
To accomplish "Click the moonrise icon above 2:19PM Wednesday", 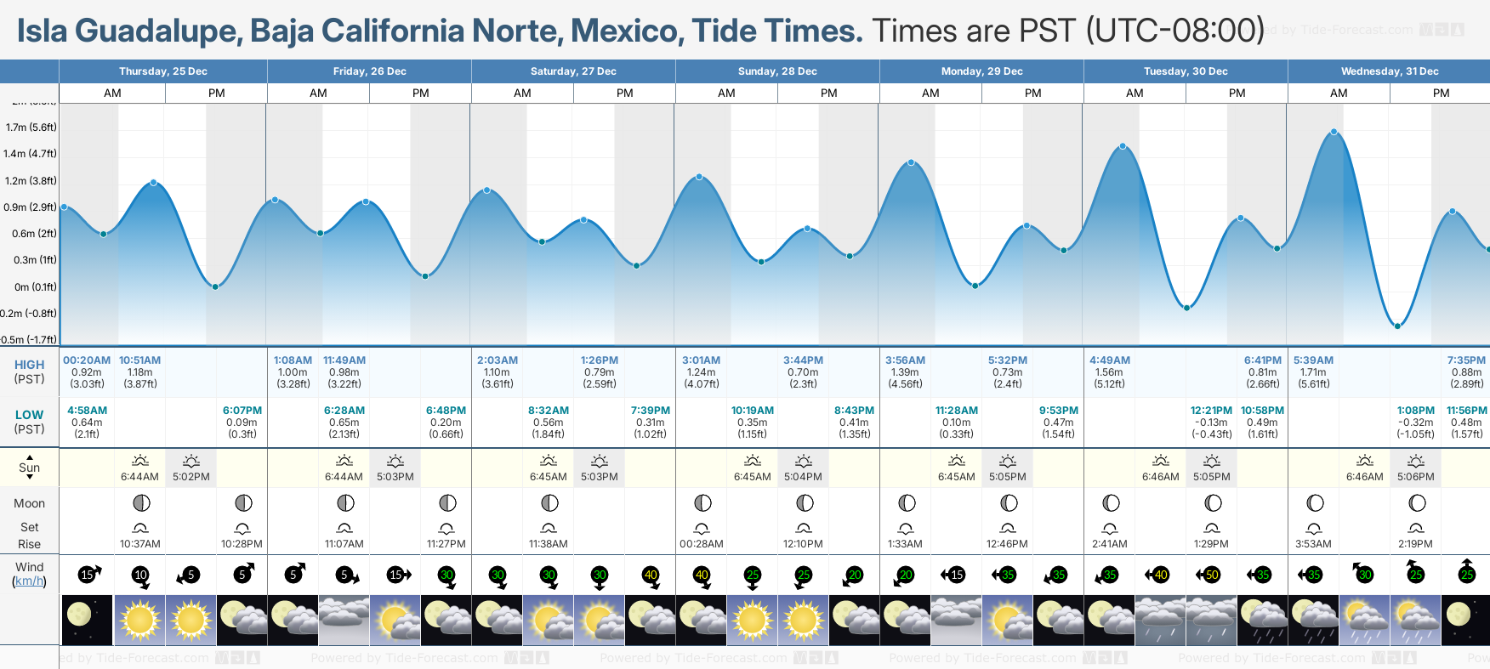I will click(1415, 529).
